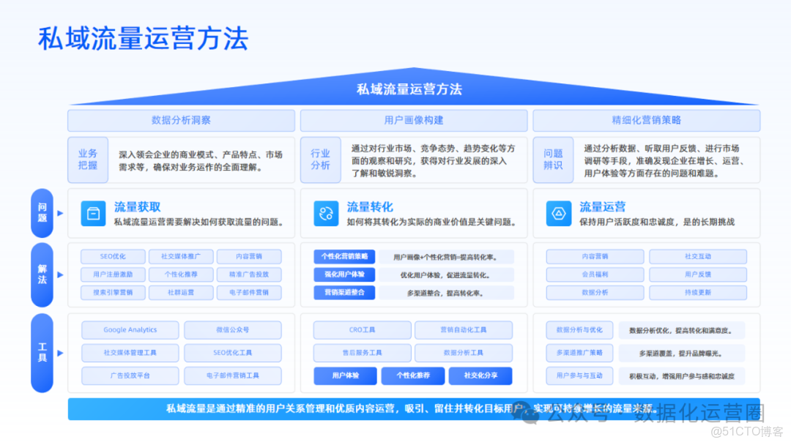Click the 业务把握 label icon block
Viewport: 791px width, 445px height.
87,158
